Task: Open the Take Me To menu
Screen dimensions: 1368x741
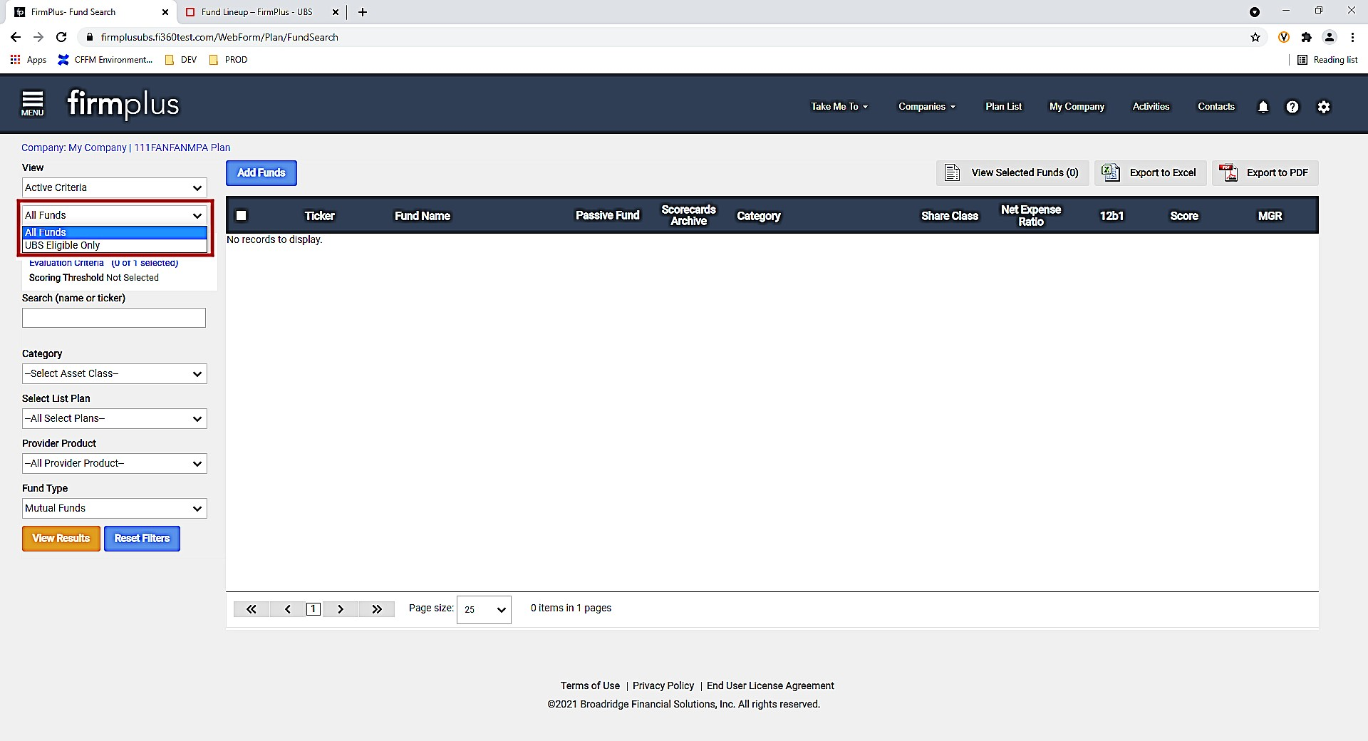Action: (839, 106)
